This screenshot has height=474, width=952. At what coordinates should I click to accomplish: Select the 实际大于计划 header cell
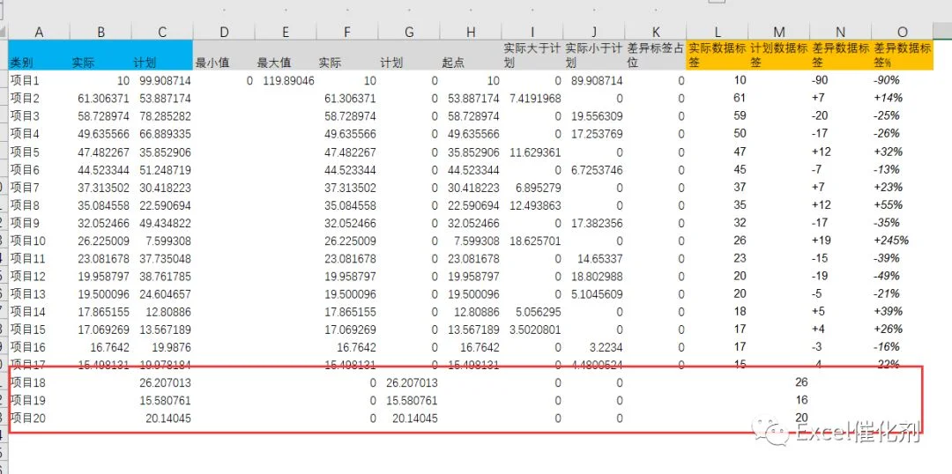coord(532,56)
